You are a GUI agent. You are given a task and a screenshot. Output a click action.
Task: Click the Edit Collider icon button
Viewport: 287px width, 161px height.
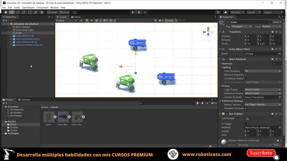point(247,119)
